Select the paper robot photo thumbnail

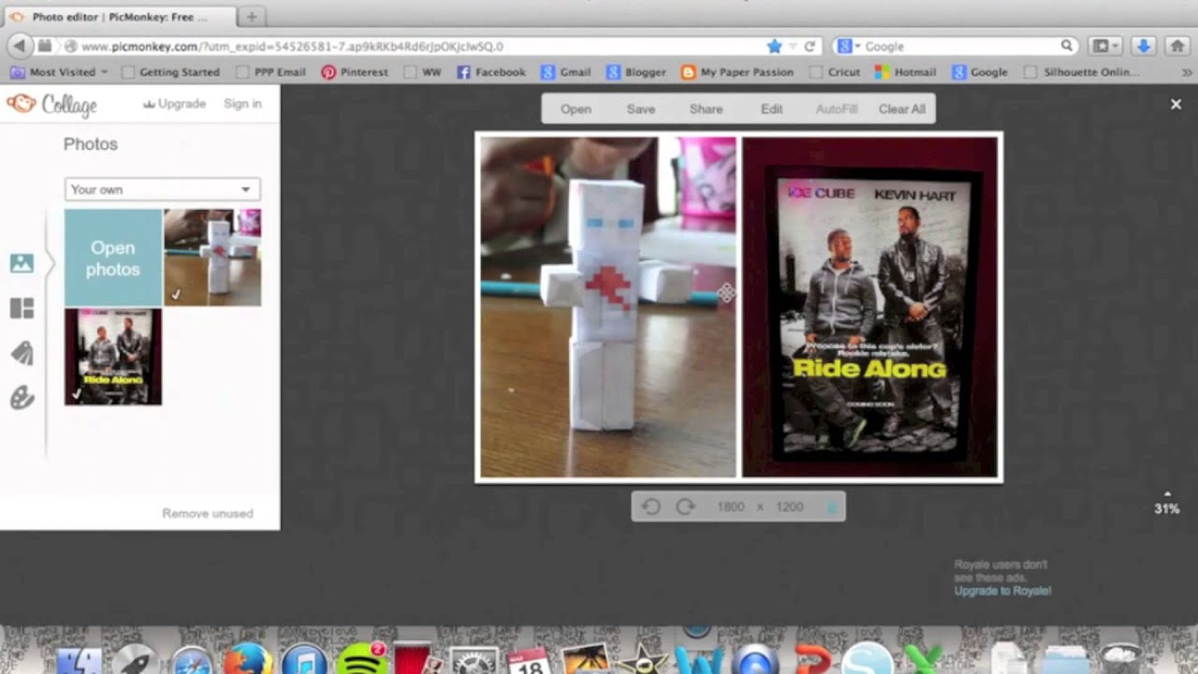coord(212,258)
